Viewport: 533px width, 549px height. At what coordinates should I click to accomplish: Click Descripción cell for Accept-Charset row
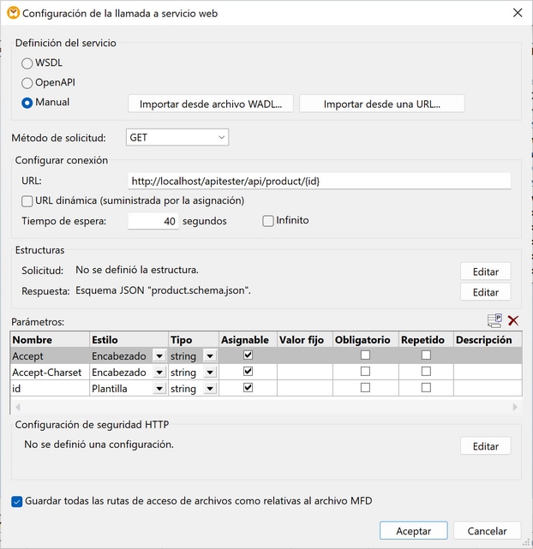point(488,373)
